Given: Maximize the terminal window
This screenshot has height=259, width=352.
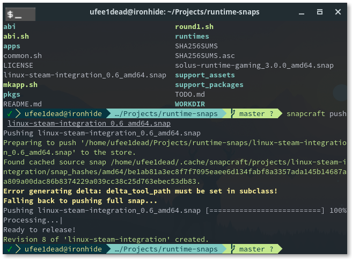Looking at the screenshot, I should (320, 12).
